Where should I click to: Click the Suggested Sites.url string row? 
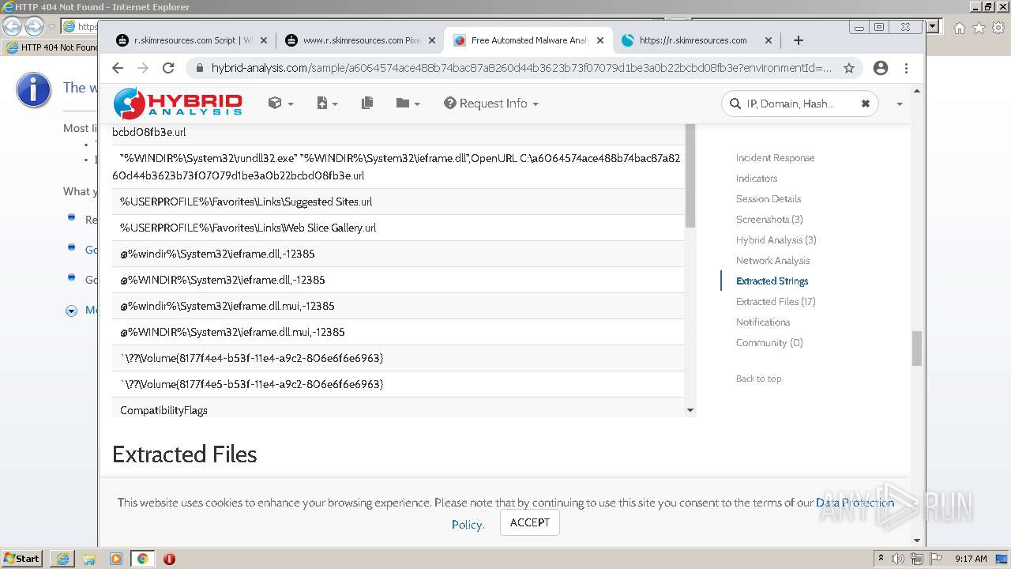point(398,202)
